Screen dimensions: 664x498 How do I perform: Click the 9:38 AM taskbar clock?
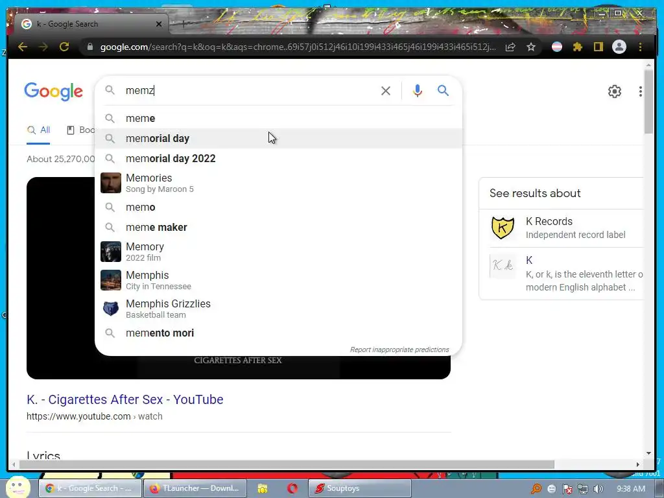tap(631, 489)
